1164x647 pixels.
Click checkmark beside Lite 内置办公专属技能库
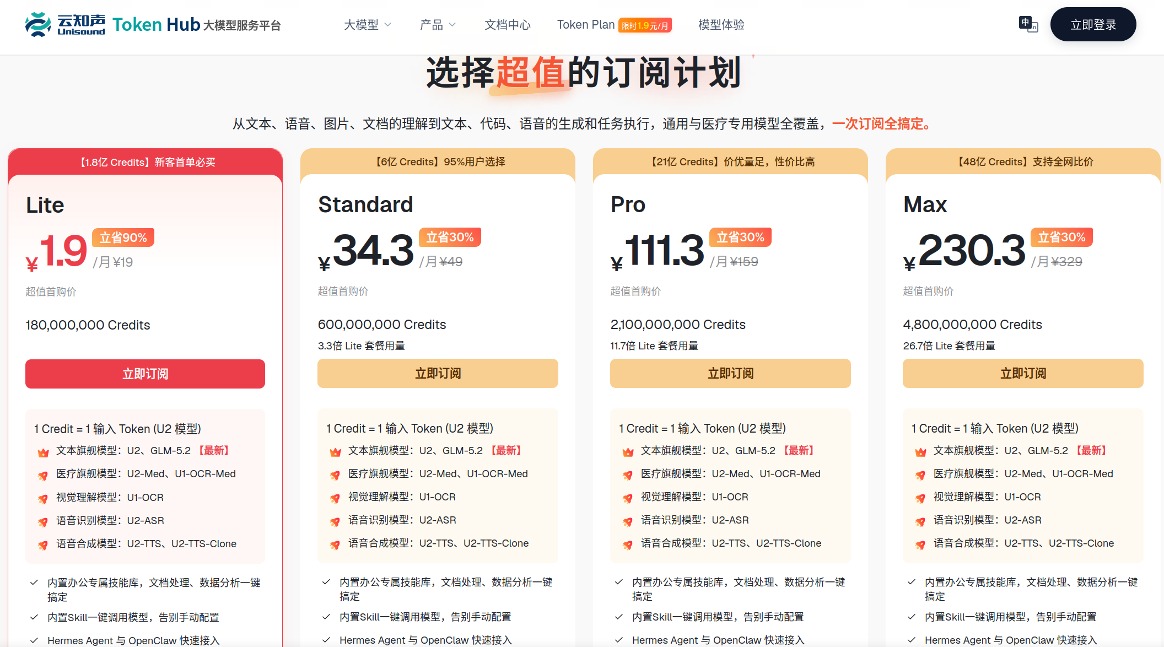34,583
